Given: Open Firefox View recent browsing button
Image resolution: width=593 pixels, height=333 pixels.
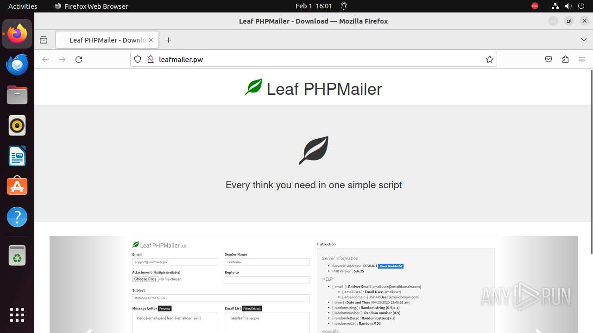Looking at the screenshot, I should pyautogui.click(x=44, y=40).
